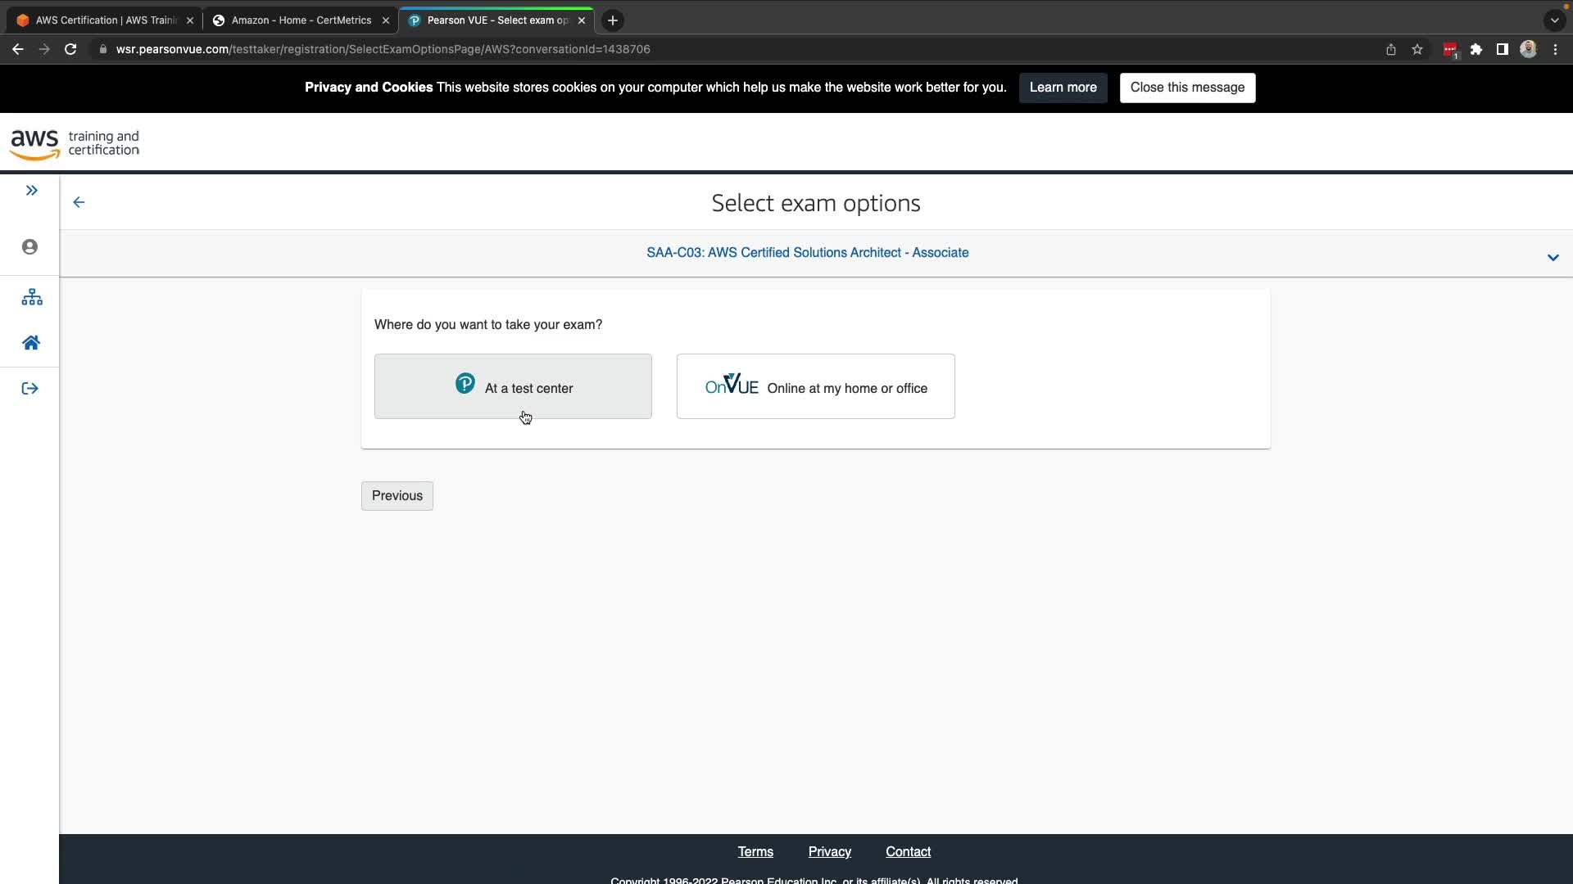1573x884 pixels.
Task: Expand the left sidebar with double chevron
Action: (x=31, y=191)
